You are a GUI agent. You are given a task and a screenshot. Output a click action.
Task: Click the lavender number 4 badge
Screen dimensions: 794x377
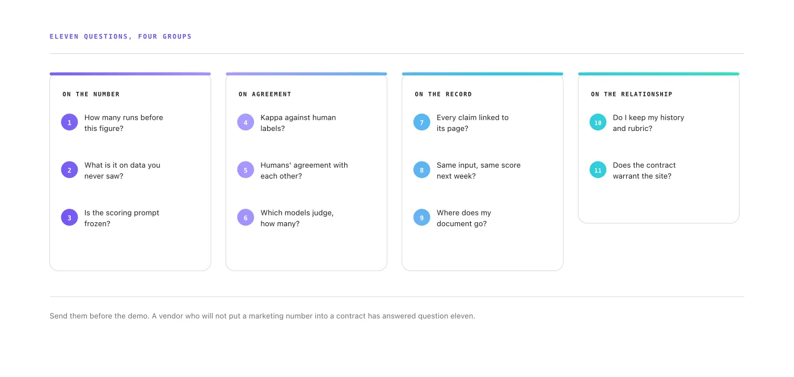(246, 122)
